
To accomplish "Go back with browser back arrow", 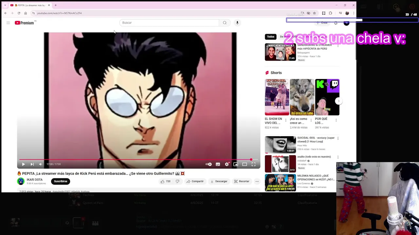I will (6, 13).
